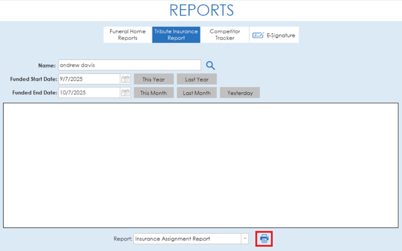Click the Name field containing andrew davis
Viewport: 402px width, 251px height.
(x=129, y=66)
